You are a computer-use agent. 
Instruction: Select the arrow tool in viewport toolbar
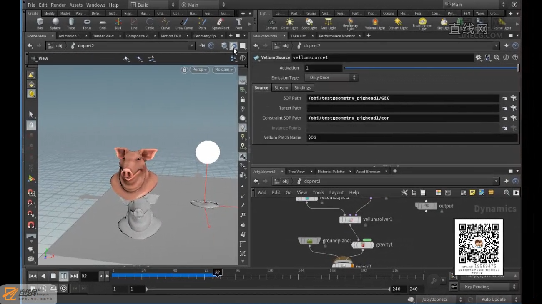[31, 114]
